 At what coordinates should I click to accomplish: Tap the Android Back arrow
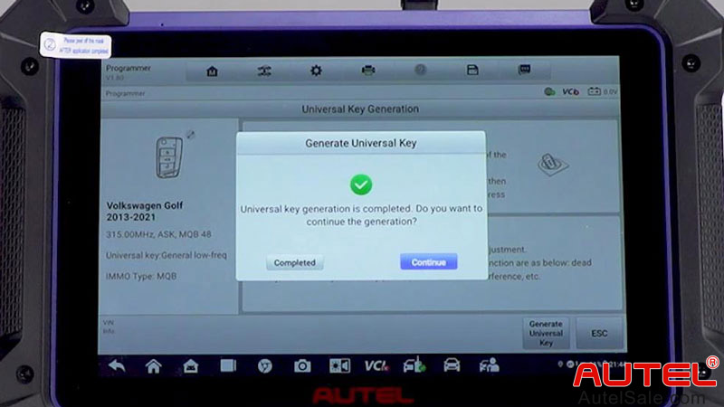pyautogui.click(x=117, y=366)
